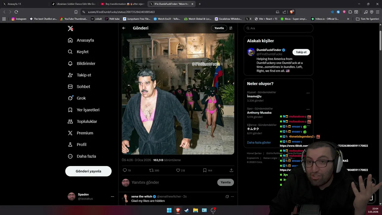This screenshot has height=215, width=382.
Task: Click Takip et button for DumbFuckFinder
Action: point(301,52)
